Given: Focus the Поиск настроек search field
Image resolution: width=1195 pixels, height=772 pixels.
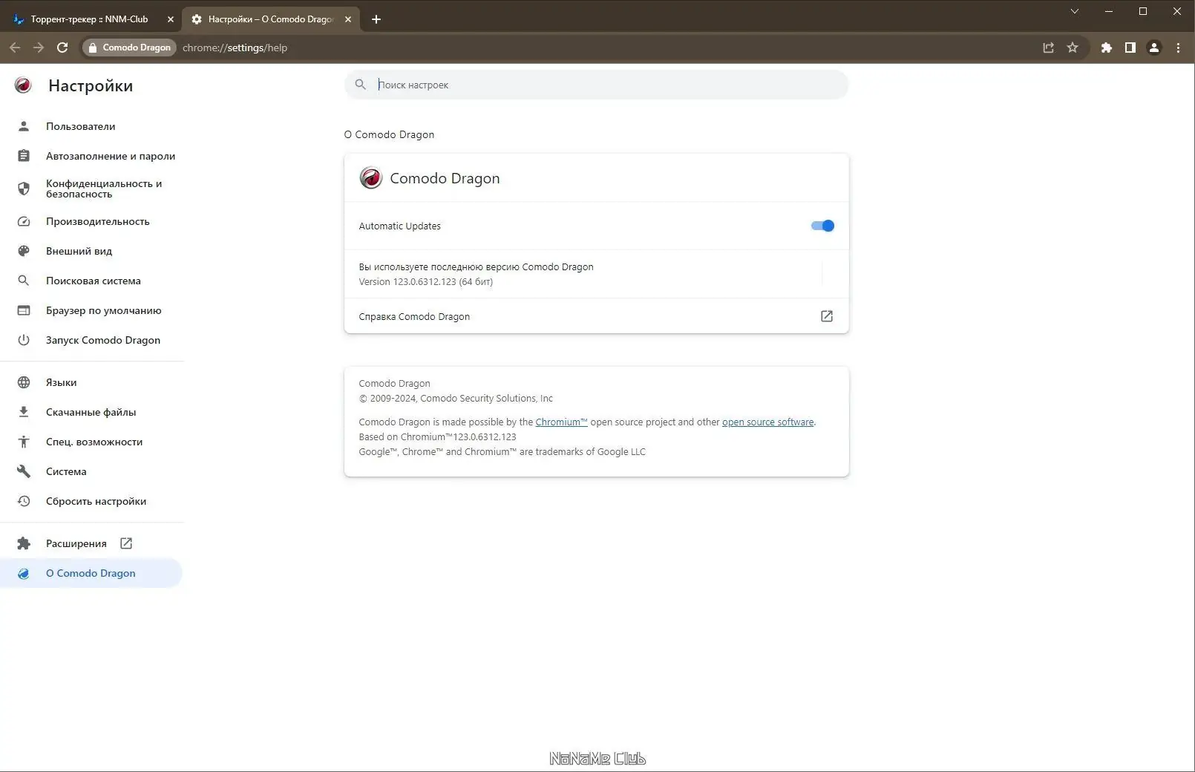Looking at the screenshot, I should tap(596, 85).
